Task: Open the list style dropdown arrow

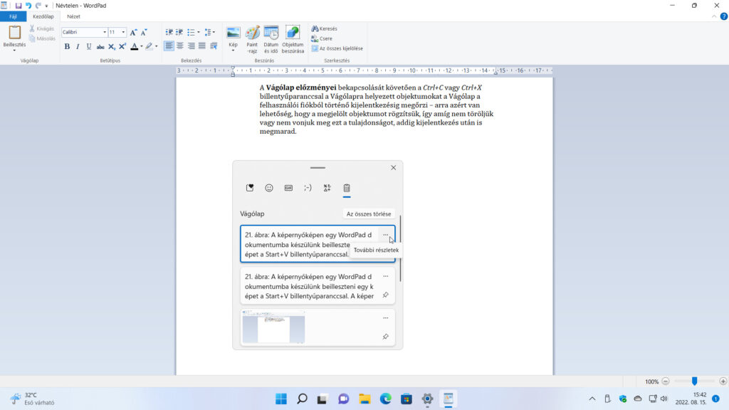Action: (199, 32)
